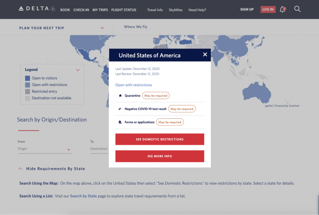Click the COVID-19 test syringe icon
Viewport: 319px width, 215px height.
point(120,109)
